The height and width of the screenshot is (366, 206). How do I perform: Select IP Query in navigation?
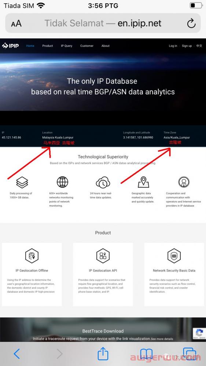coord(67,46)
